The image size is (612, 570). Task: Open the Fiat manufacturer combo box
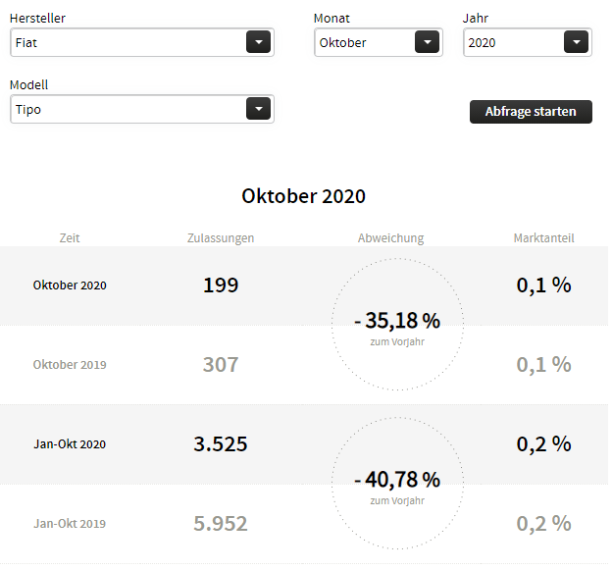pos(127,42)
